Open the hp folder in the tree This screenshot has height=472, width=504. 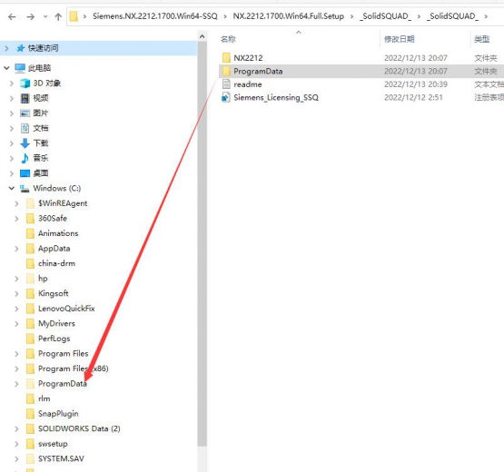43,279
